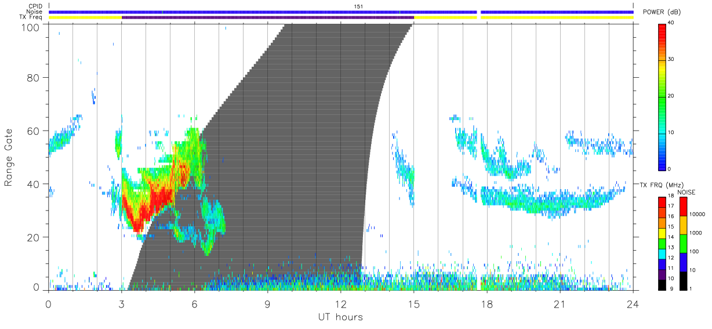Click the red top of the POWER colorbar
712x329 pixels.
point(662,32)
